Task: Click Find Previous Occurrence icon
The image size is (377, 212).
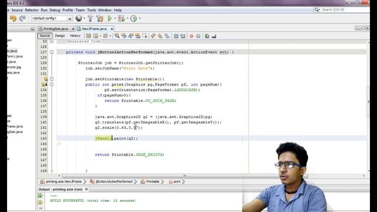Action: point(124,36)
